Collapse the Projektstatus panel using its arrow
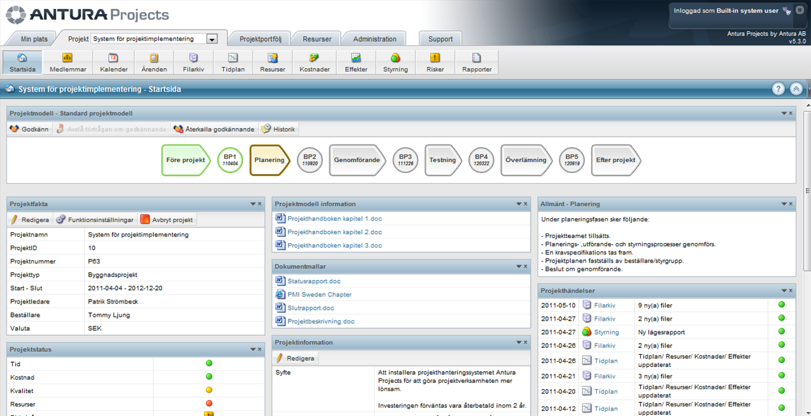The image size is (811, 416). 253,349
